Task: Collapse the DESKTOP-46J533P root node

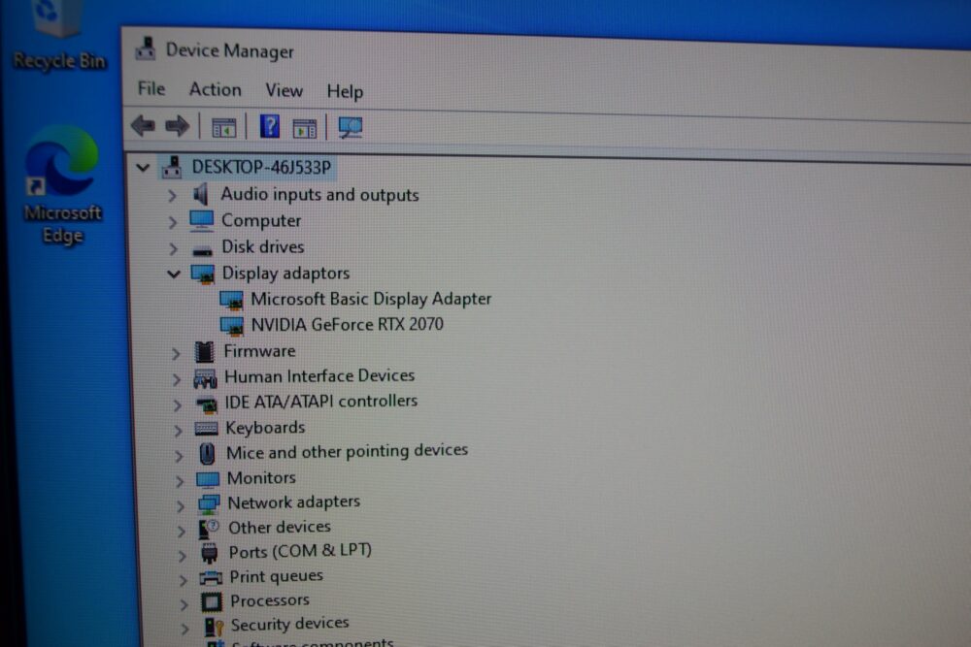Action: (143, 167)
